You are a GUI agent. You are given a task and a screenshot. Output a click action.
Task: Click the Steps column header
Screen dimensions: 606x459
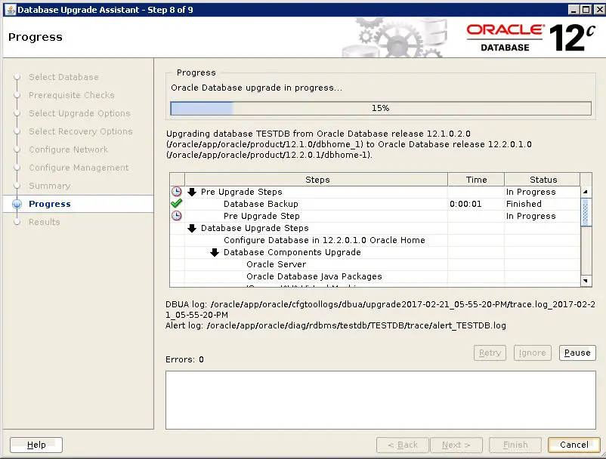[x=317, y=180]
